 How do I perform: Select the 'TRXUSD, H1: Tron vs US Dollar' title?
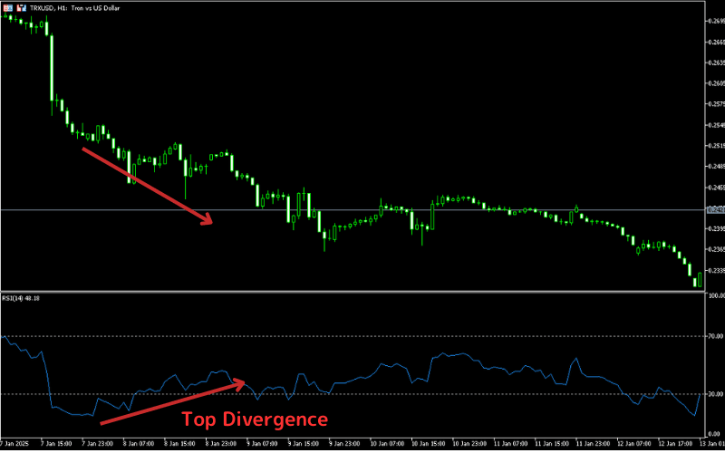point(75,8)
